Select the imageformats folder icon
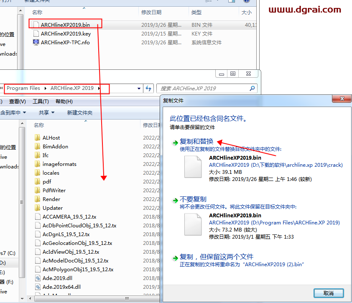Image resolution: width=352 pixels, height=303 pixels. [x=38, y=164]
